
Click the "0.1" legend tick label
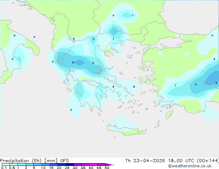pyautogui.click(x=4, y=168)
